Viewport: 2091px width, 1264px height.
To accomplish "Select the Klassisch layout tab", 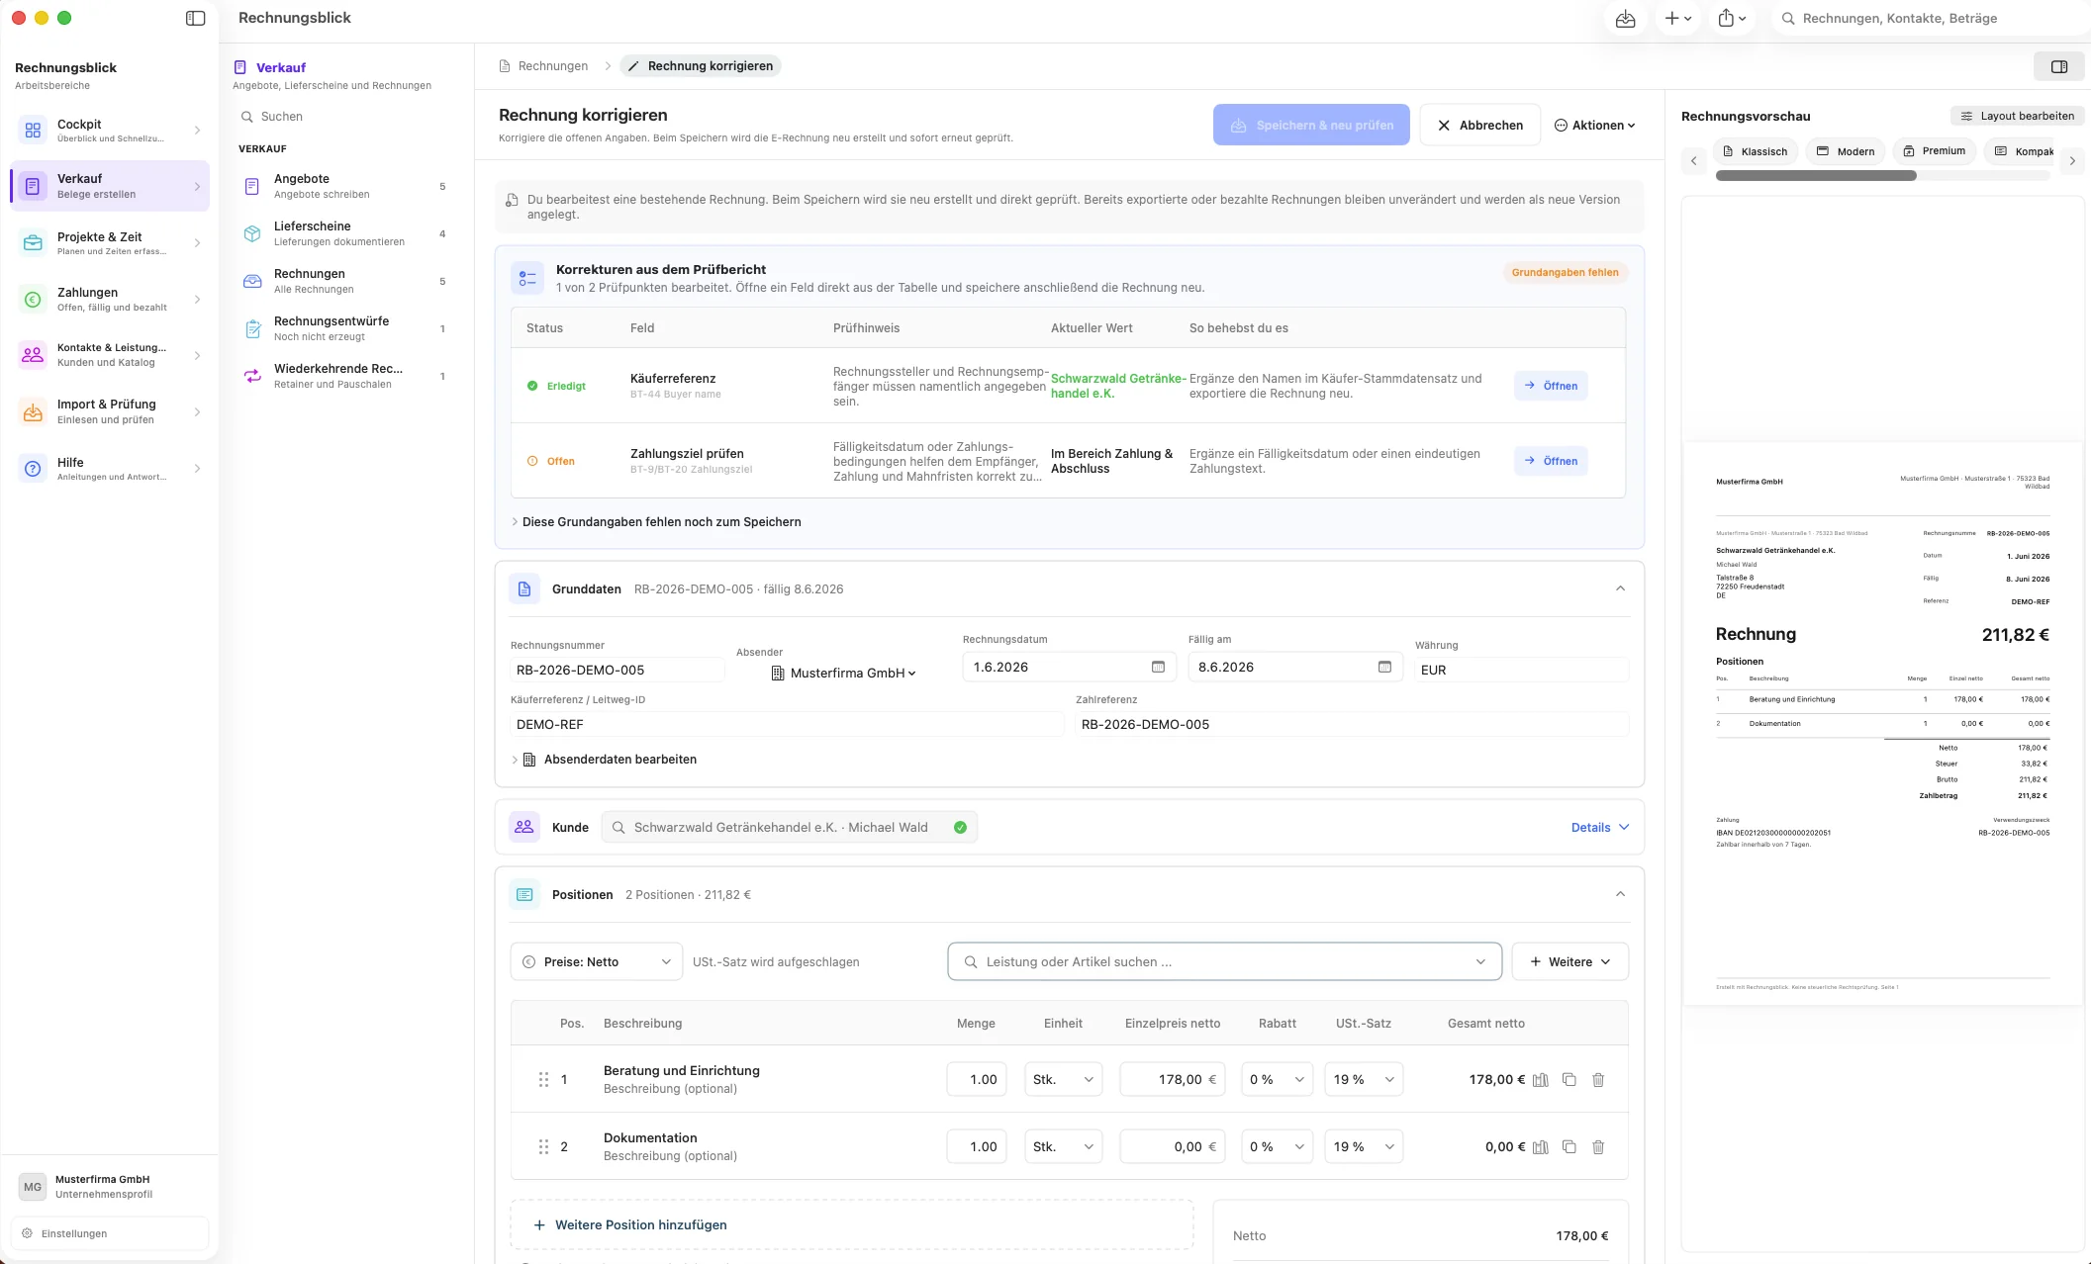I will pyautogui.click(x=1755, y=151).
